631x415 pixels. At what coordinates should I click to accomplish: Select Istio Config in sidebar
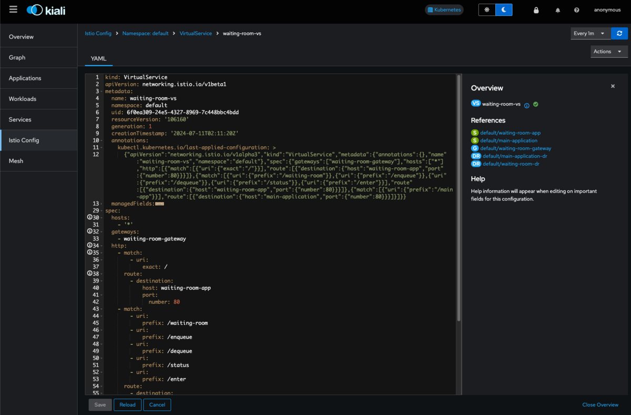coord(38,140)
